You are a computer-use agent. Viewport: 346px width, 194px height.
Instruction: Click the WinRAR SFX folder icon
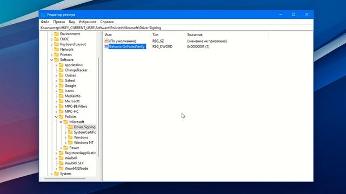pyautogui.click(x=61, y=163)
